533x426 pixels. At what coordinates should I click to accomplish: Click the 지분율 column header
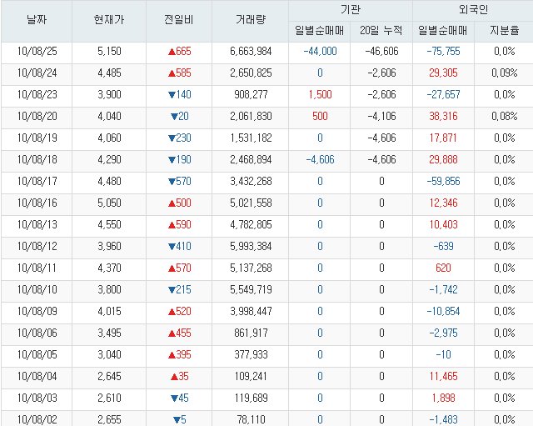click(x=504, y=31)
